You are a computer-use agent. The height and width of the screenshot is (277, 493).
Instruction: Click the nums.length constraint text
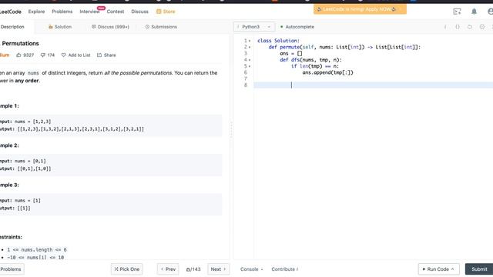37,249
